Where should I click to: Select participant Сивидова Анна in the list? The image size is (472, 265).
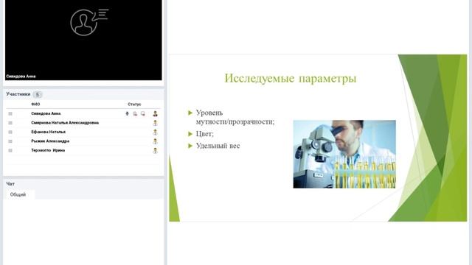pyautogui.click(x=46, y=113)
